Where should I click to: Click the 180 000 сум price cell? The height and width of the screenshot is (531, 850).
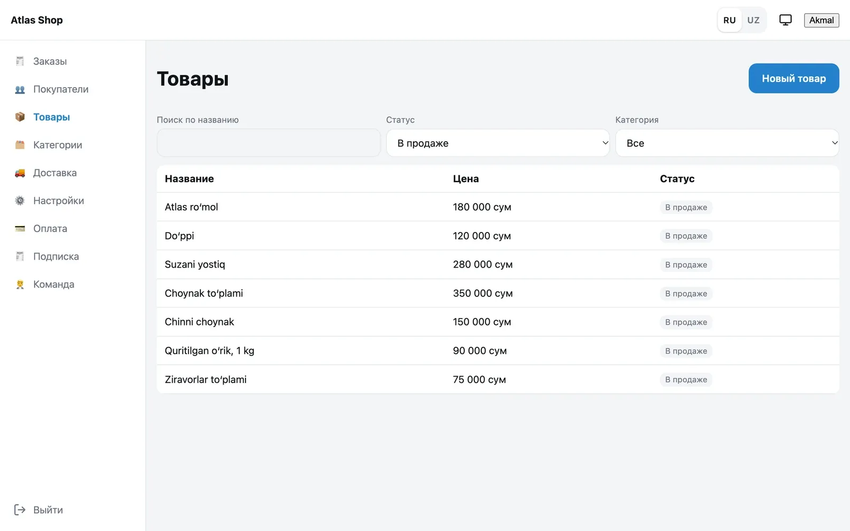coord(482,207)
